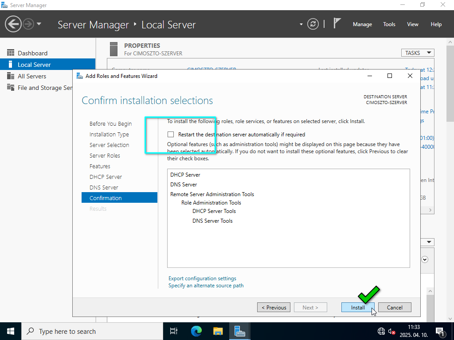Expand the round chevron in the right panel

tap(425, 259)
